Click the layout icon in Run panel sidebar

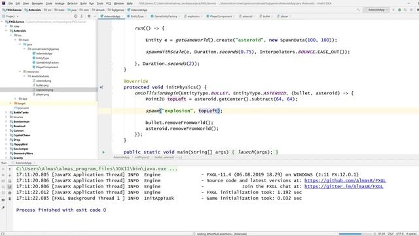click(3, 200)
